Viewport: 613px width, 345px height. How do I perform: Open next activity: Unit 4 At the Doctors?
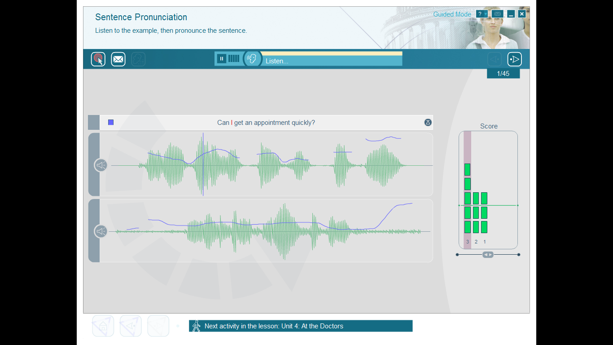tap(301, 326)
